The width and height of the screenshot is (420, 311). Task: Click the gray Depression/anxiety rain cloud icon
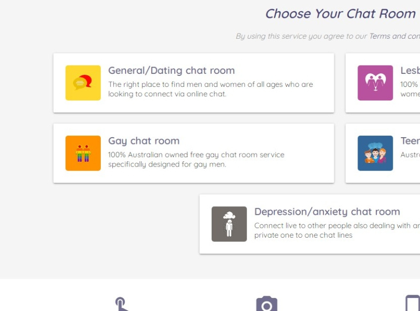tap(229, 224)
